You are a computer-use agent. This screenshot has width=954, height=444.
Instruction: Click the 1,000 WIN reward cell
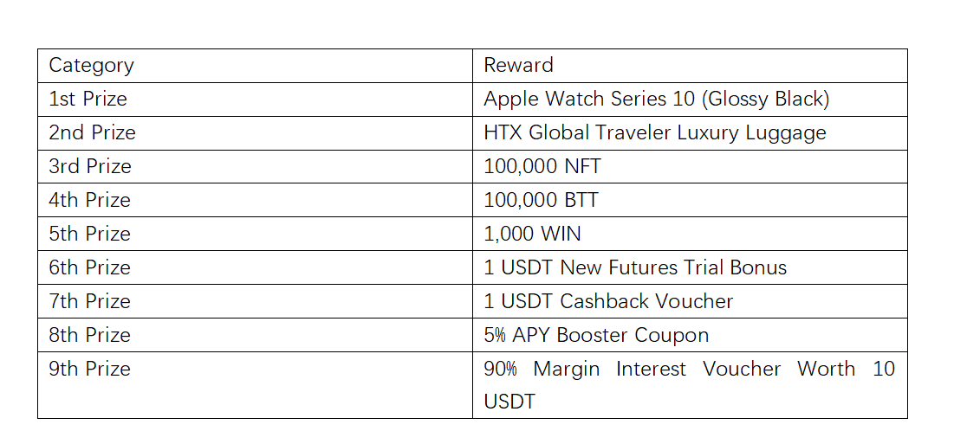[x=532, y=235]
